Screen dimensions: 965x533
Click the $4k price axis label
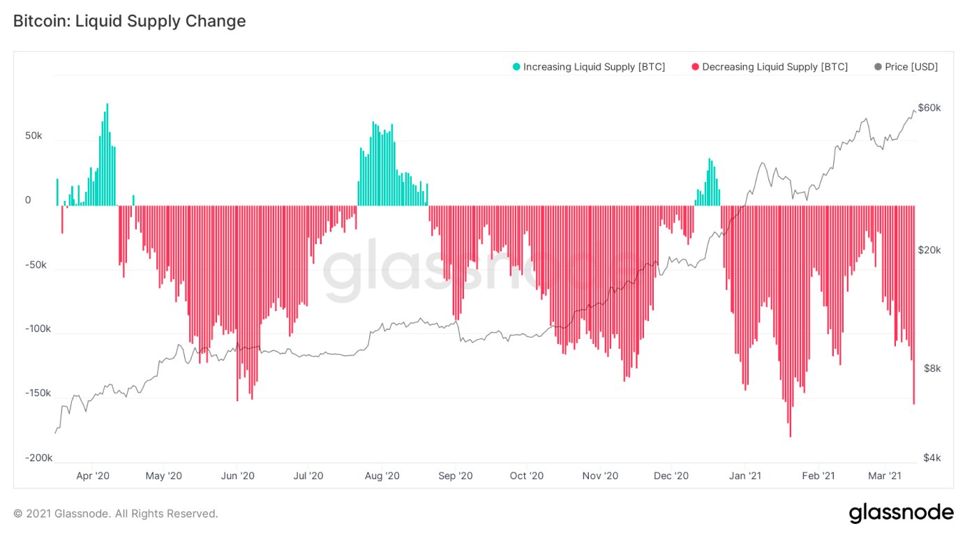[932, 458]
